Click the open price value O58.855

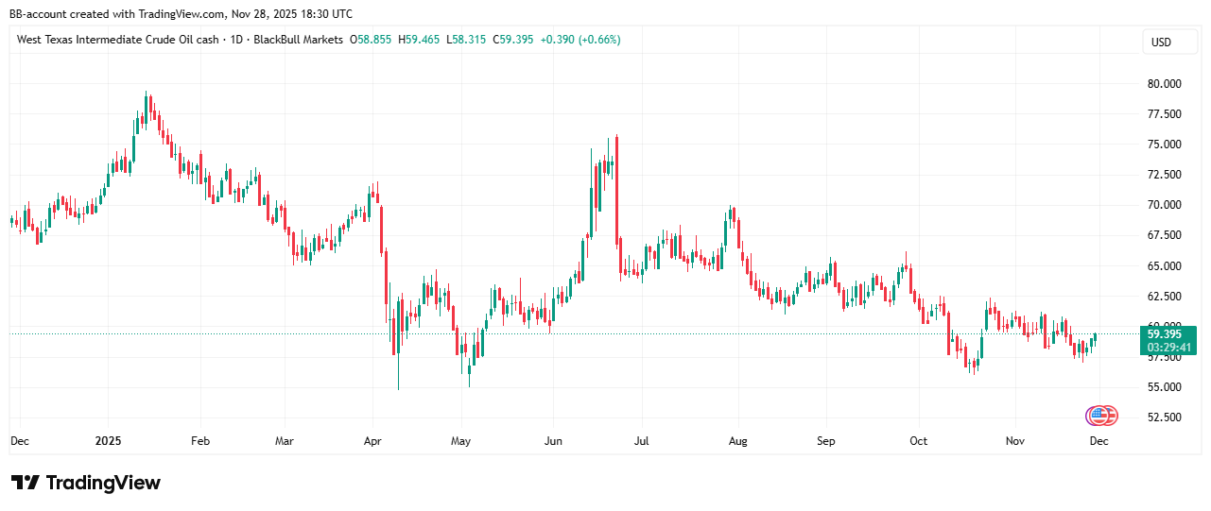click(371, 40)
